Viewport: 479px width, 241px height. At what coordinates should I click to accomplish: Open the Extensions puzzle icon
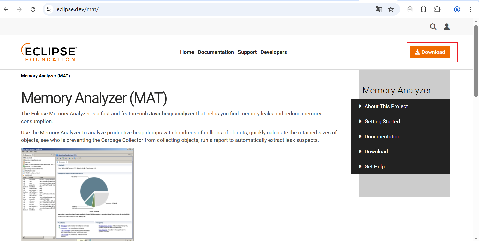point(437,9)
